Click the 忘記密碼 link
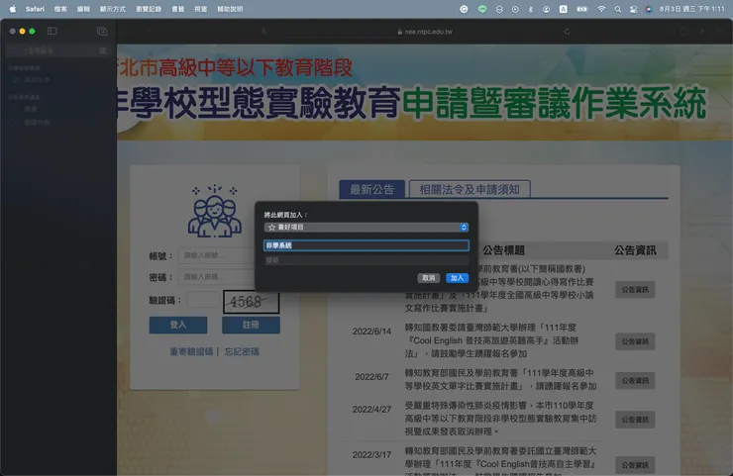The width and height of the screenshot is (733, 476). coord(242,351)
